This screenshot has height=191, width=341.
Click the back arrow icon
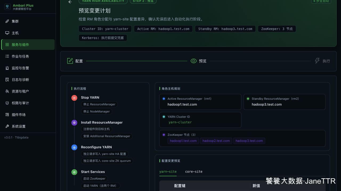point(70,2)
